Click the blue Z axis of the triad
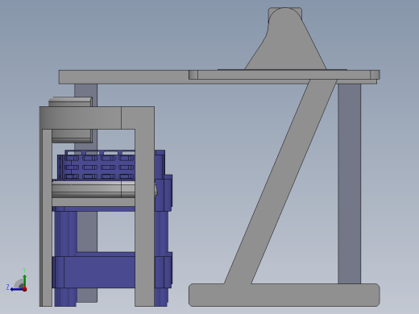419x314 pixels. point(17,289)
